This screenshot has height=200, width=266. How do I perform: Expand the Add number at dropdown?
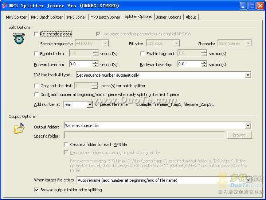(x=90, y=105)
